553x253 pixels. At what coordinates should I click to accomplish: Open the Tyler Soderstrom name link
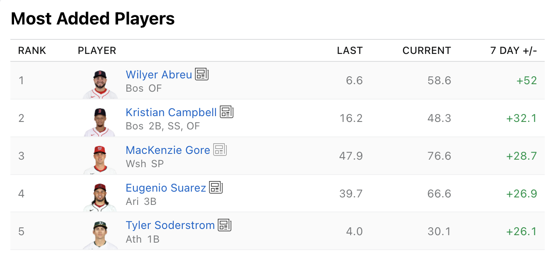coord(170,226)
